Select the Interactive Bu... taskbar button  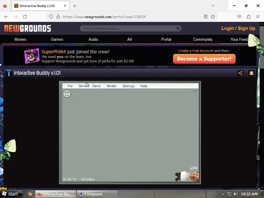[x=56, y=194]
